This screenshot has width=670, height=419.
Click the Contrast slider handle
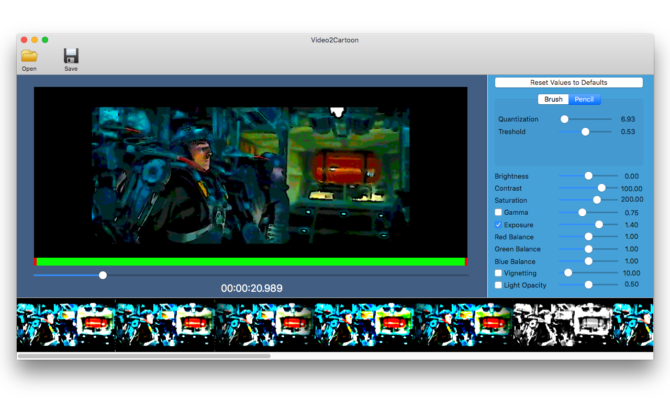pyautogui.click(x=601, y=188)
